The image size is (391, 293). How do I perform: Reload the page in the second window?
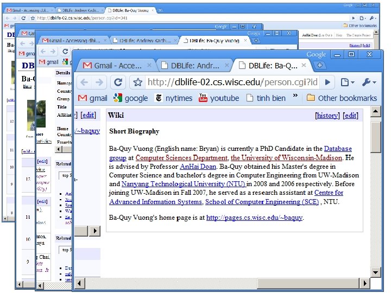pyautogui.click(x=65, y=52)
